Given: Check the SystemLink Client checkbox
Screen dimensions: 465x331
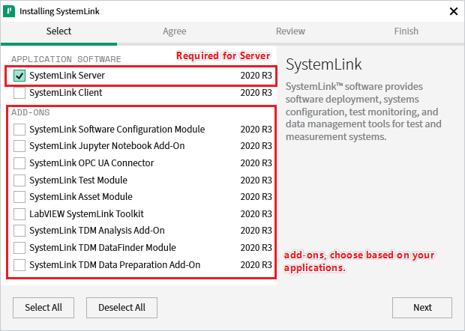Looking at the screenshot, I should pyautogui.click(x=19, y=93).
